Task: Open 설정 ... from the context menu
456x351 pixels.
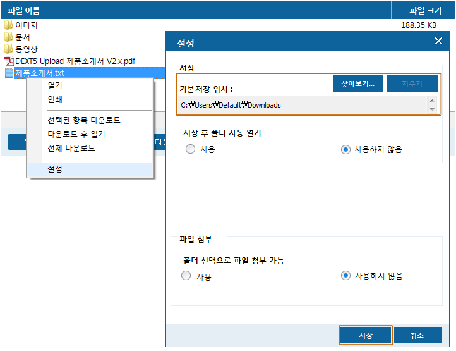Action: coord(90,169)
